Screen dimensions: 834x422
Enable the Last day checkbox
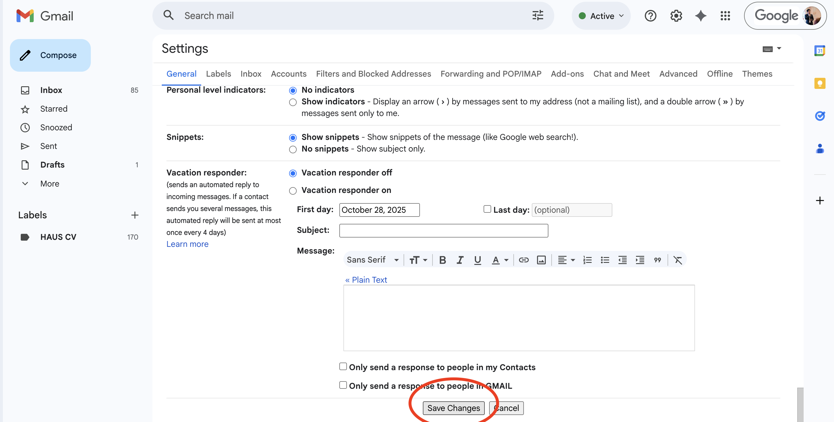tap(487, 209)
